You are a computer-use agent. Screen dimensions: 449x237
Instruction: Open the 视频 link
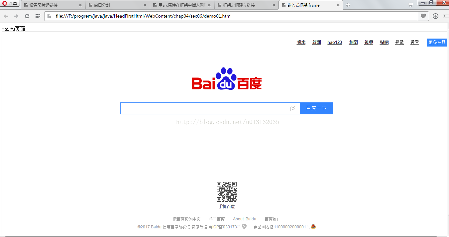tap(369, 42)
